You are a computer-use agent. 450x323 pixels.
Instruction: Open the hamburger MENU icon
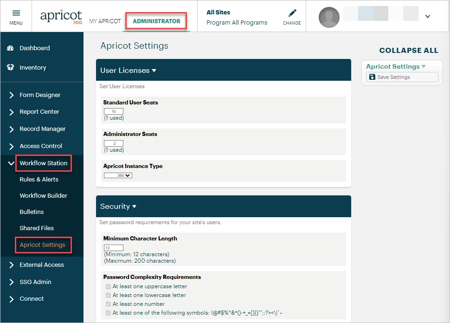(x=16, y=13)
